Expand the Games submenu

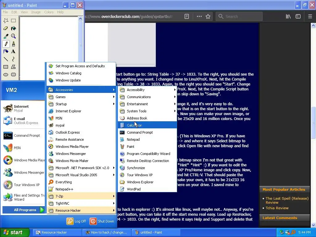81,97
